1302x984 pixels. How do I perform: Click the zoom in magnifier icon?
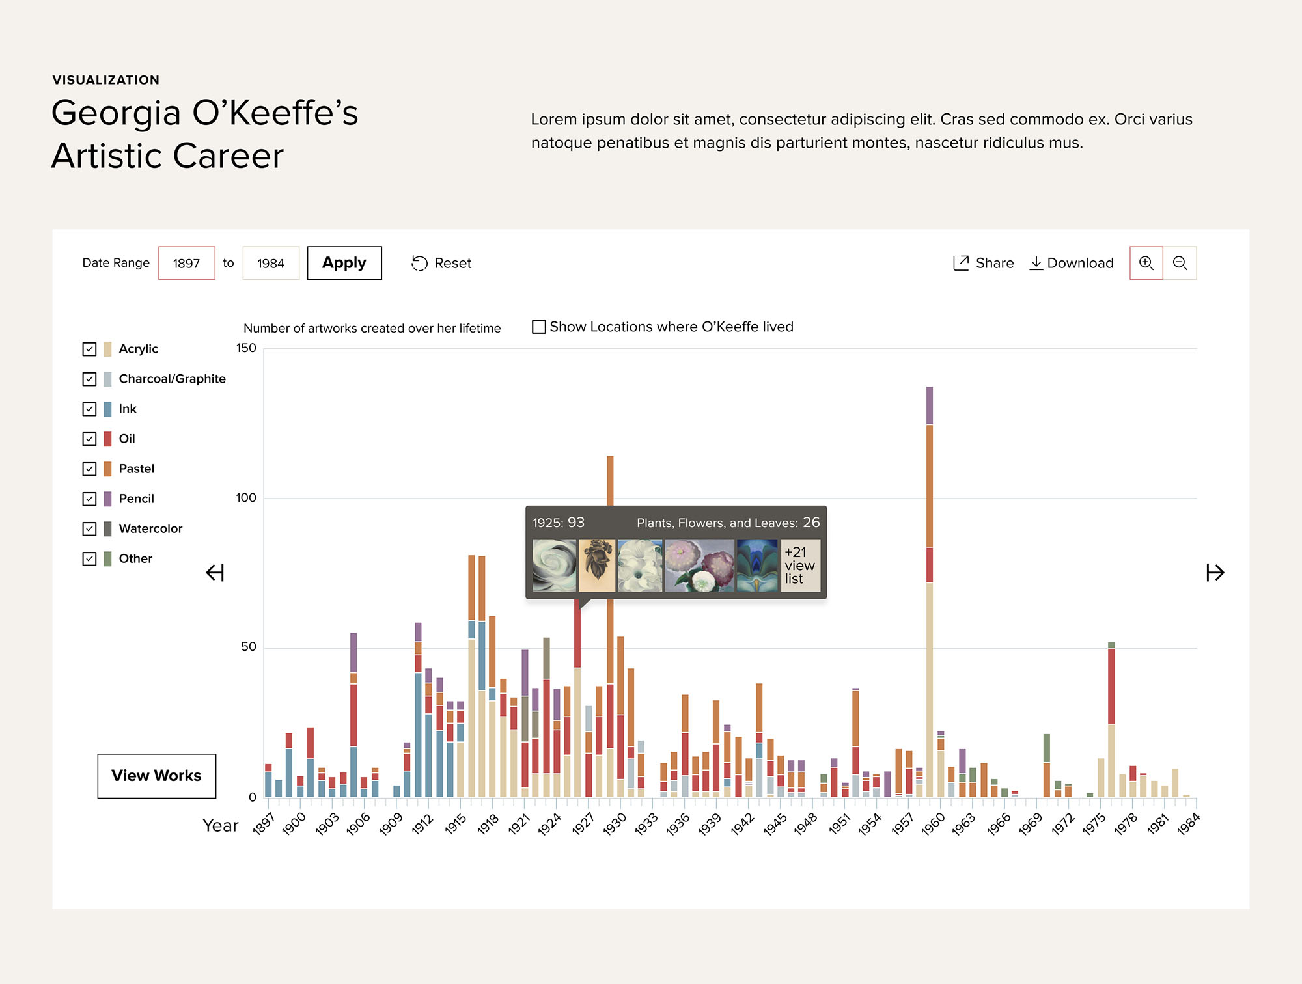pyautogui.click(x=1146, y=263)
